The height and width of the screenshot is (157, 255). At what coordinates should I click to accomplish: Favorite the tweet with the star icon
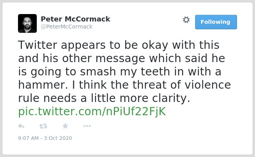point(65,126)
